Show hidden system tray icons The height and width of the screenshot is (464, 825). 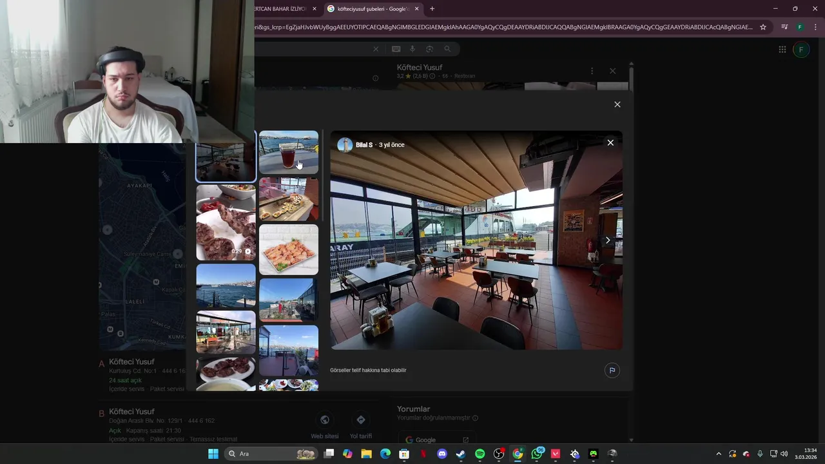[719, 454]
